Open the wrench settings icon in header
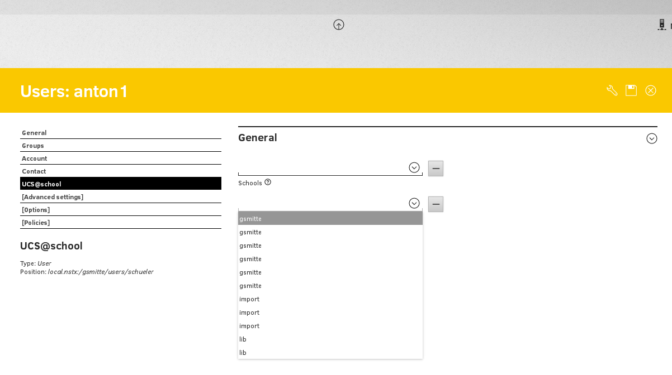This screenshot has width=672, height=375. pos(612,90)
